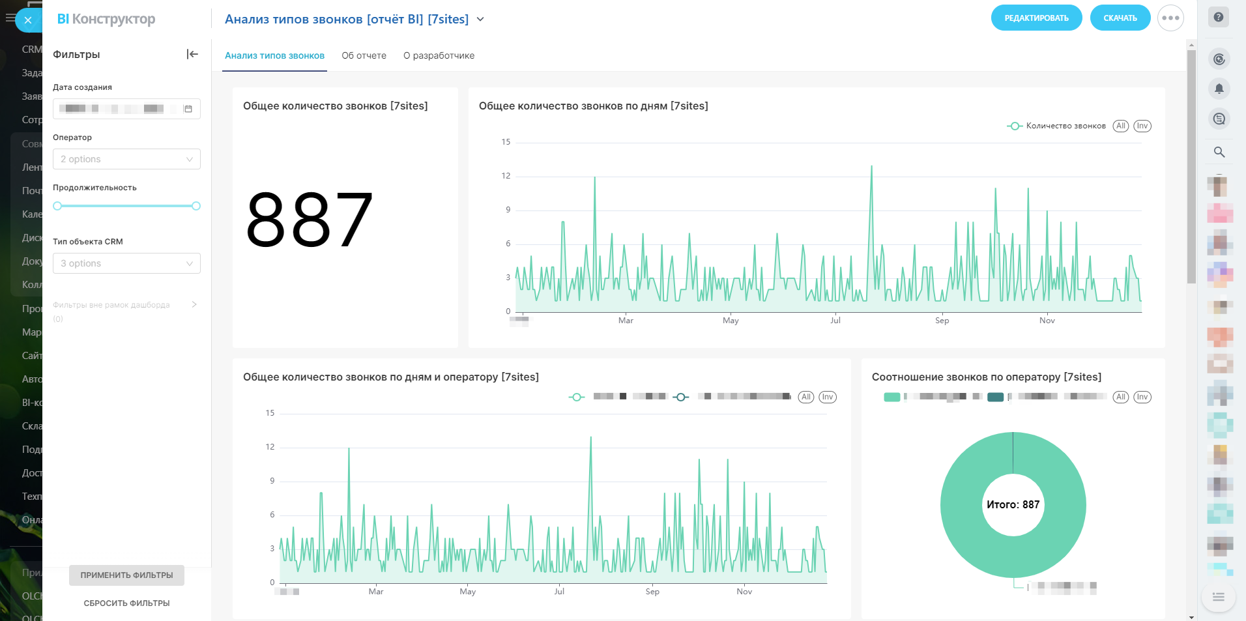Switch to the О разработчике tab
1246x621 pixels.
point(439,55)
